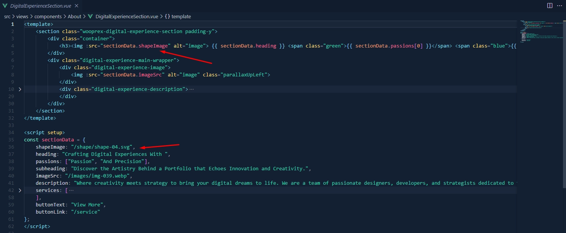The height and width of the screenshot is (233, 566).
Task: Click the editor vertical scrollbar
Action: click(563, 114)
